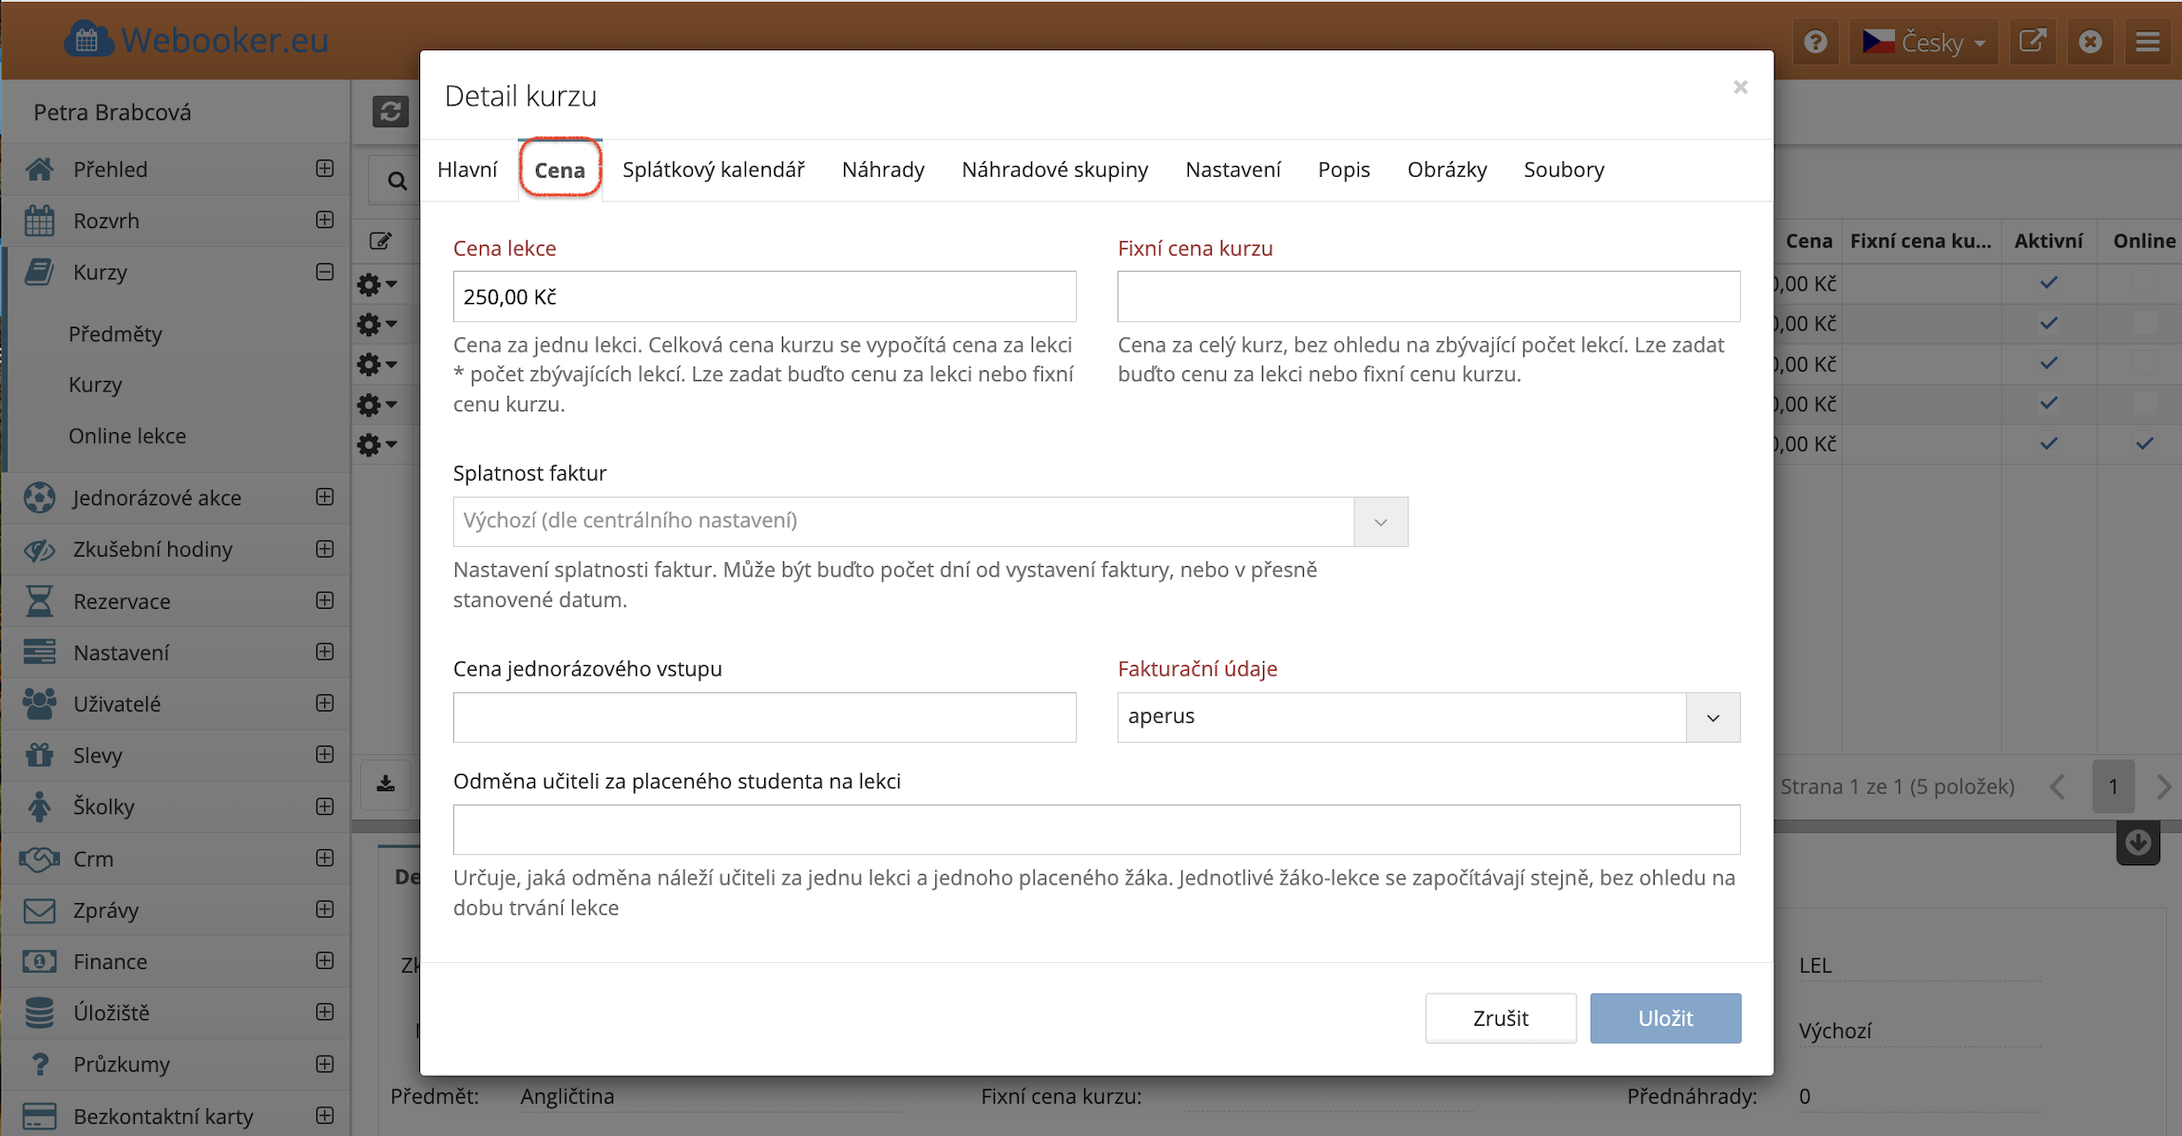The width and height of the screenshot is (2182, 1136).
Task: Switch to the Náhrady tab
Action: pyautogui.click(x=883, y=170)
